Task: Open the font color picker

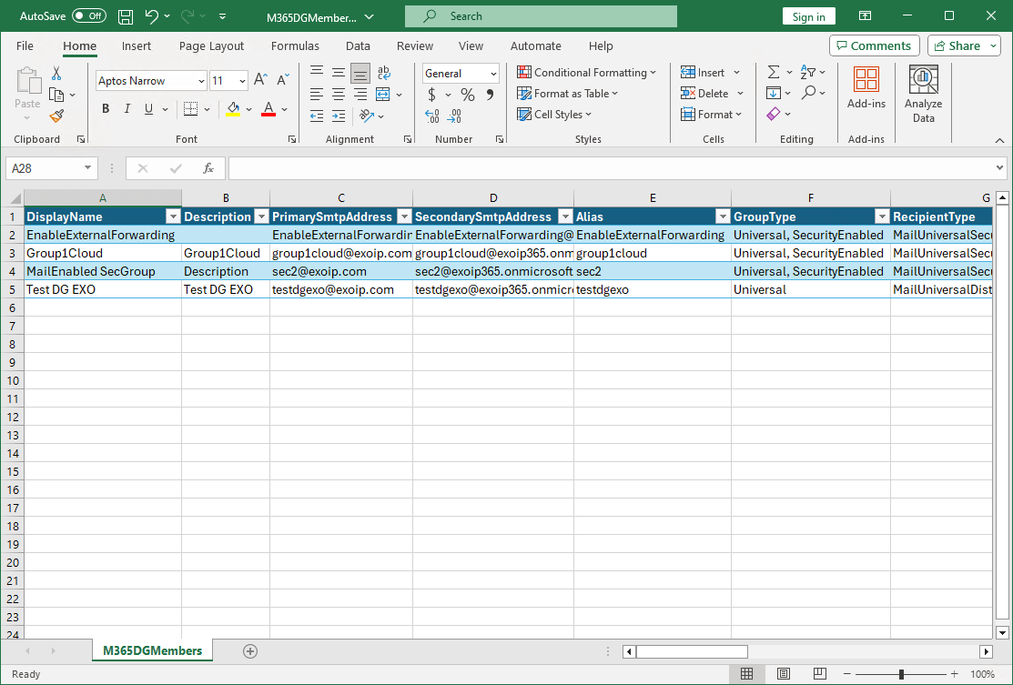Action: click(x=283, y=108)
